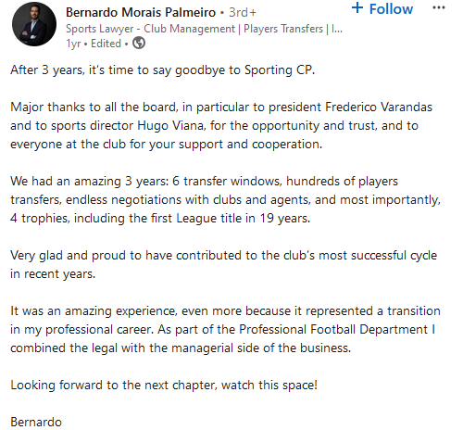
Task: Open Bernardo Morais Palmeiro's profile photo
Action: pos(34,24)
